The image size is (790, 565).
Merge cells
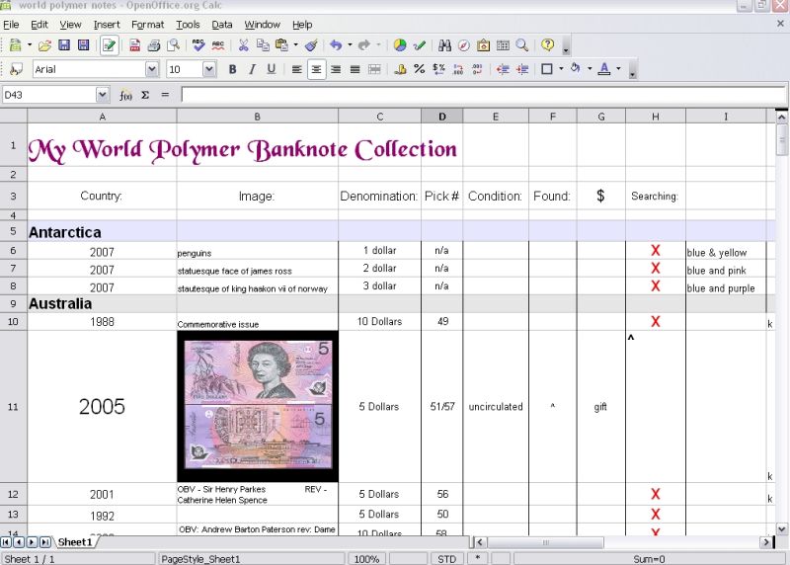coord(374,69)
